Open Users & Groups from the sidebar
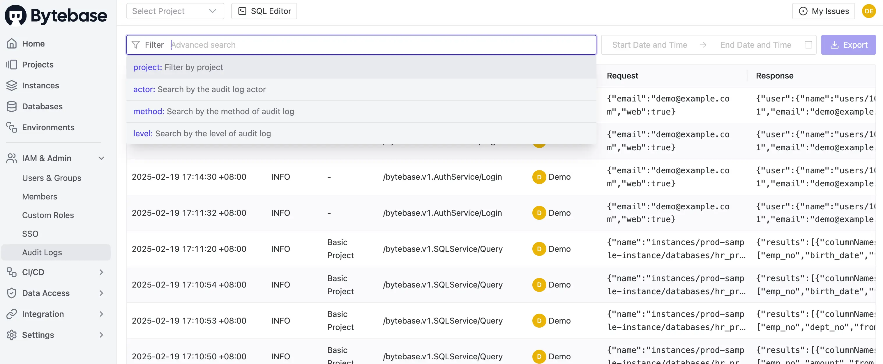Screen dimensions: 883x364 click(52, 178)
